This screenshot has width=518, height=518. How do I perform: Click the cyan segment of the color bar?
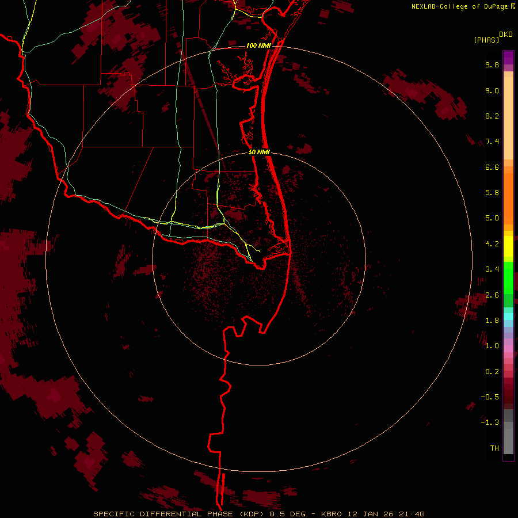click(x=508, y=317)
